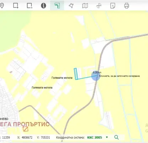Click the green search magnifier icon
The image size is (148, 143).
click(116, 137)
